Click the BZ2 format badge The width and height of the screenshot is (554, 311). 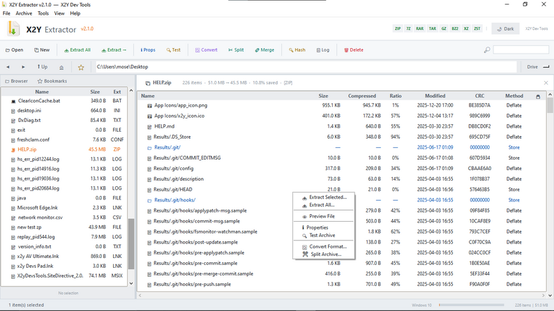coord(455,29)
